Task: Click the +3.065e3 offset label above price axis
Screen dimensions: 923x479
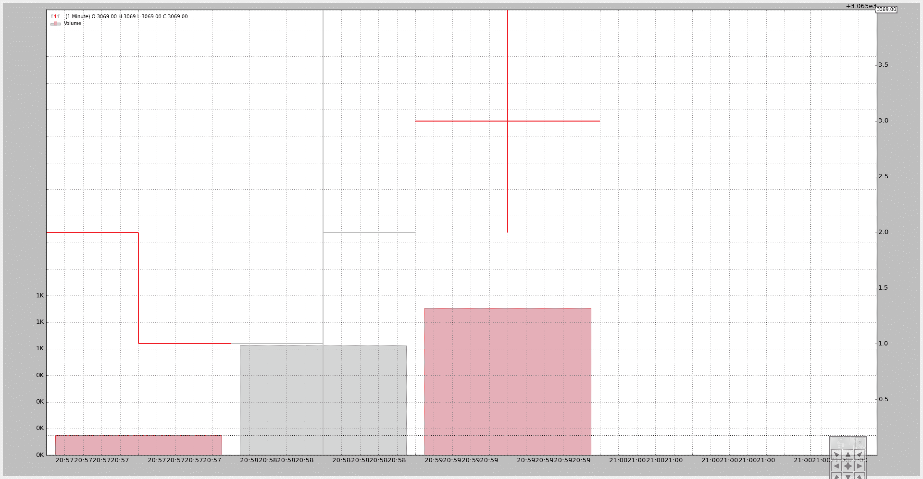Action: pyautogui.click(x=861, y=6)
